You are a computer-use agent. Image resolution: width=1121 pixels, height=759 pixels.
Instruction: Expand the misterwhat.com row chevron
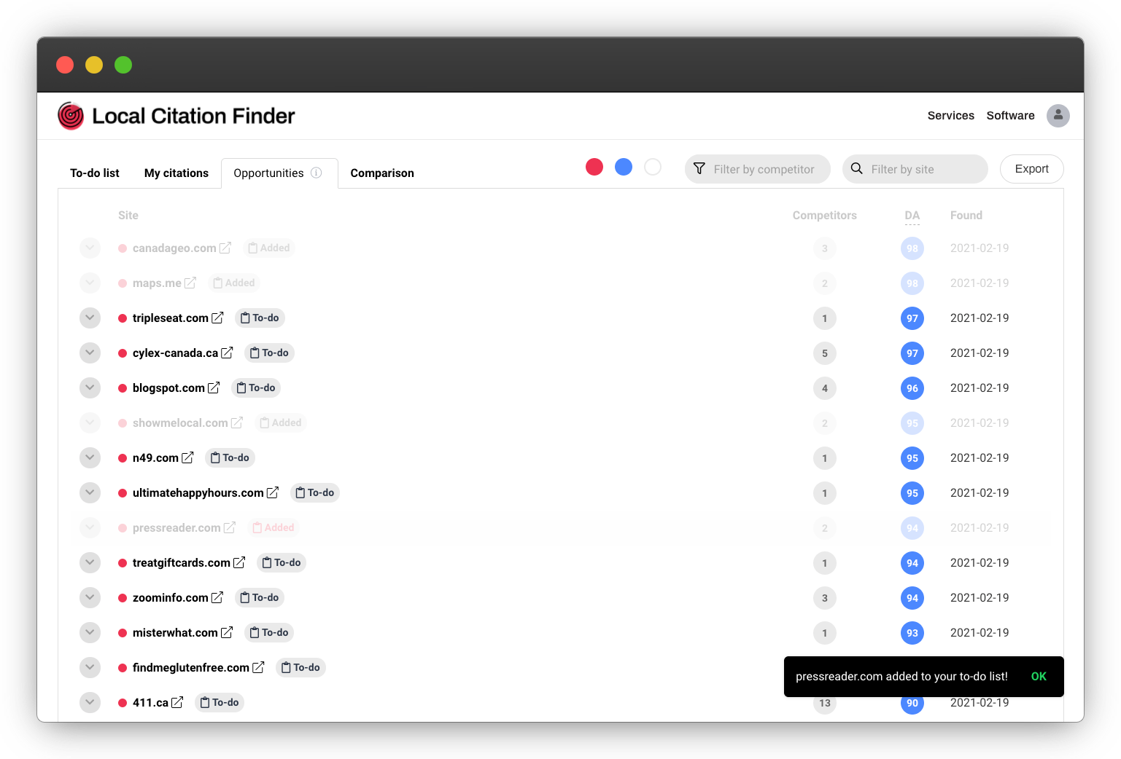point(90,633)
